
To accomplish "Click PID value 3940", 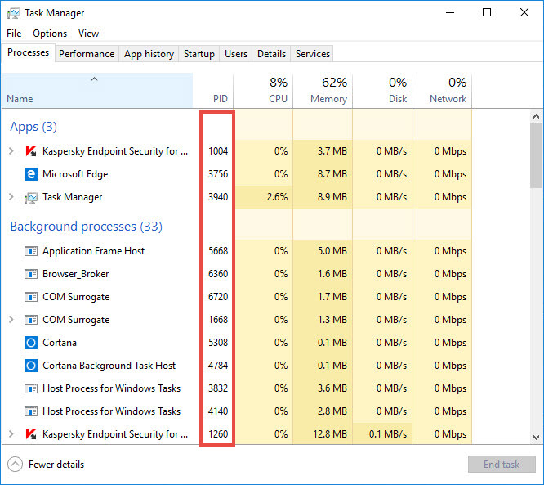I will [x=218, y=197].
